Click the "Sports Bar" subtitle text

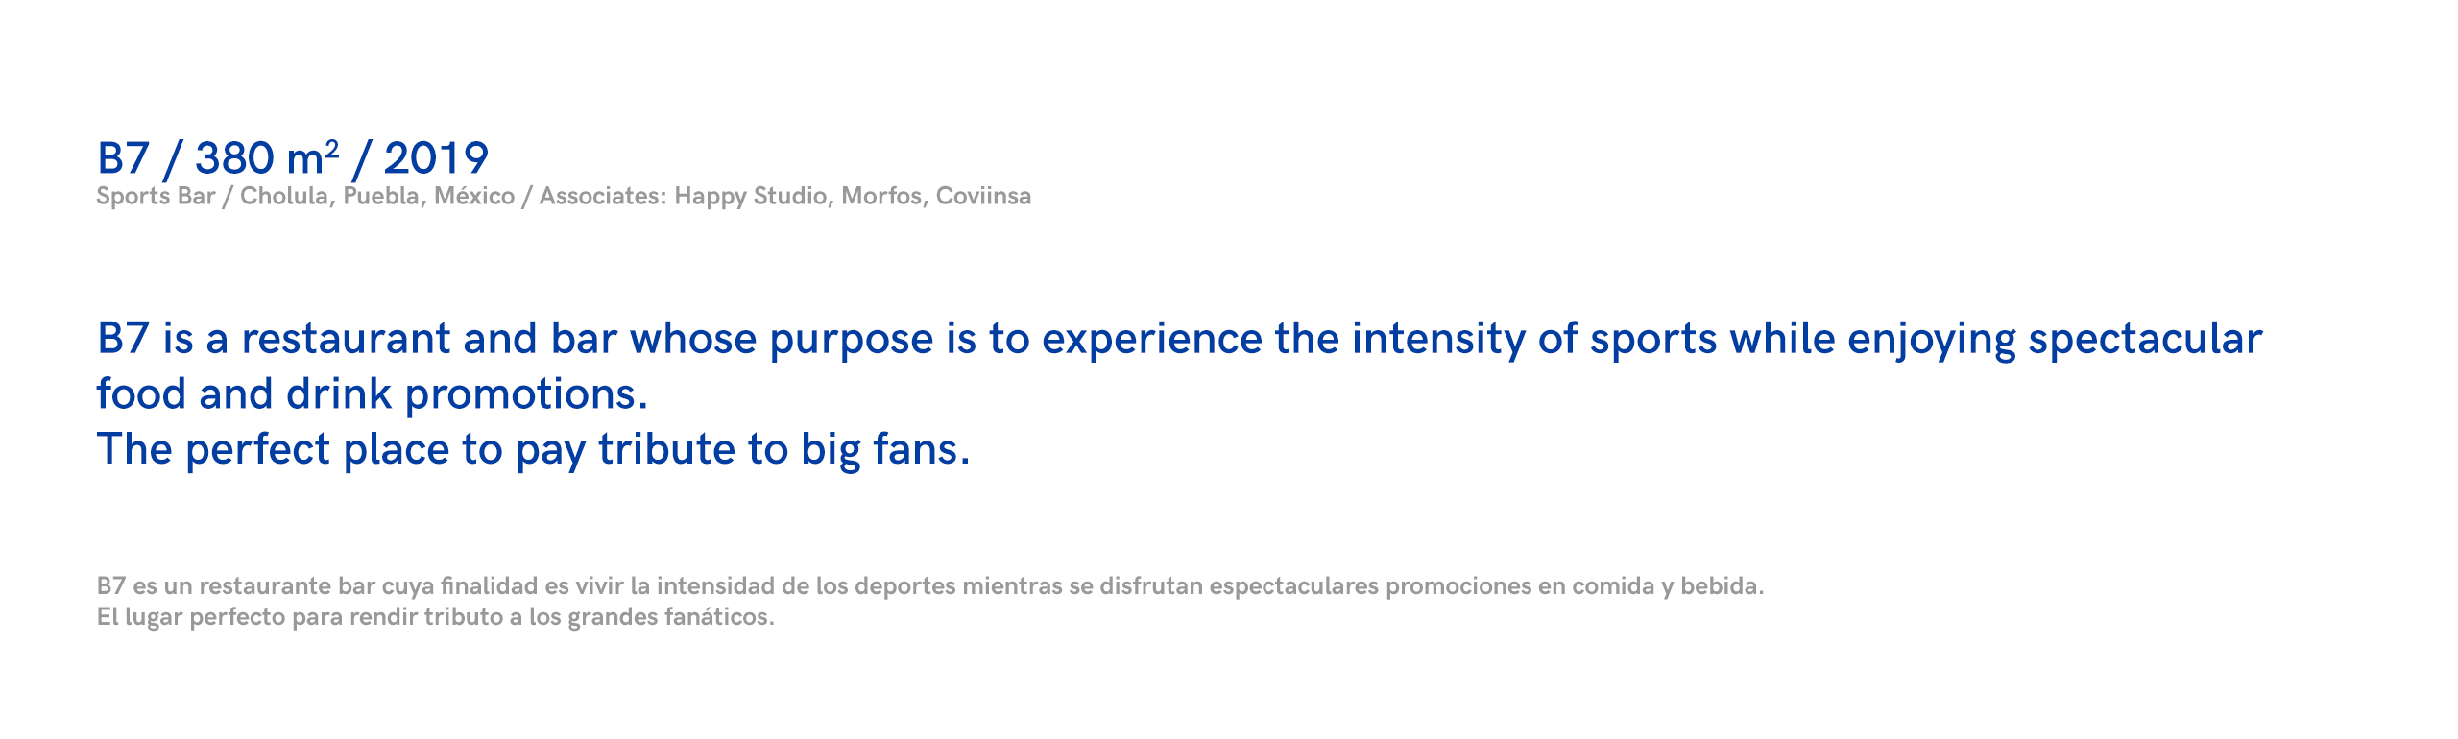click(155, 196)
